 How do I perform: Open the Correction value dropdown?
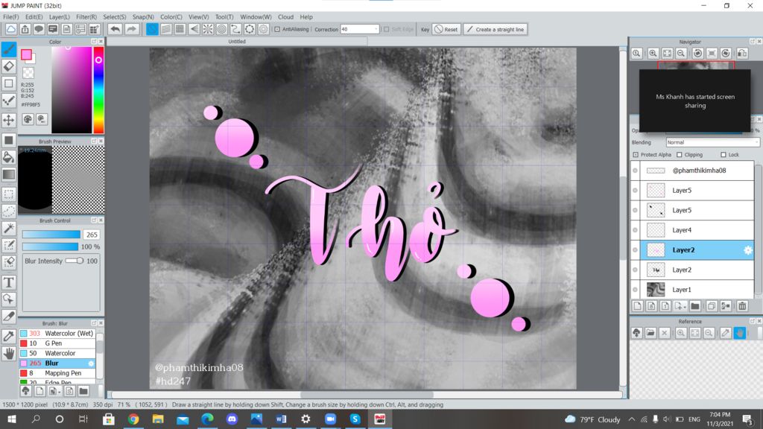(x=360, y=29)
